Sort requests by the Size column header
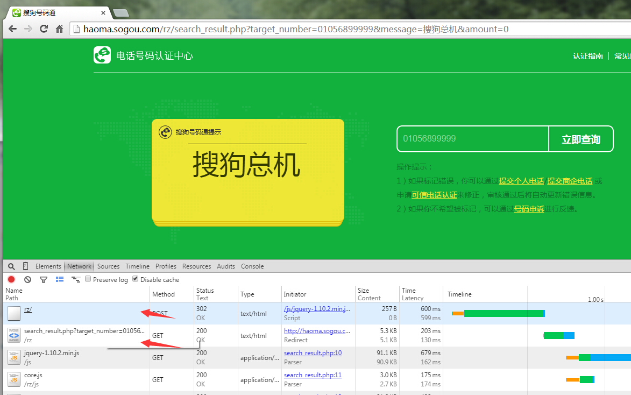The width and height of the screenshot is (631, 395). 377,294
